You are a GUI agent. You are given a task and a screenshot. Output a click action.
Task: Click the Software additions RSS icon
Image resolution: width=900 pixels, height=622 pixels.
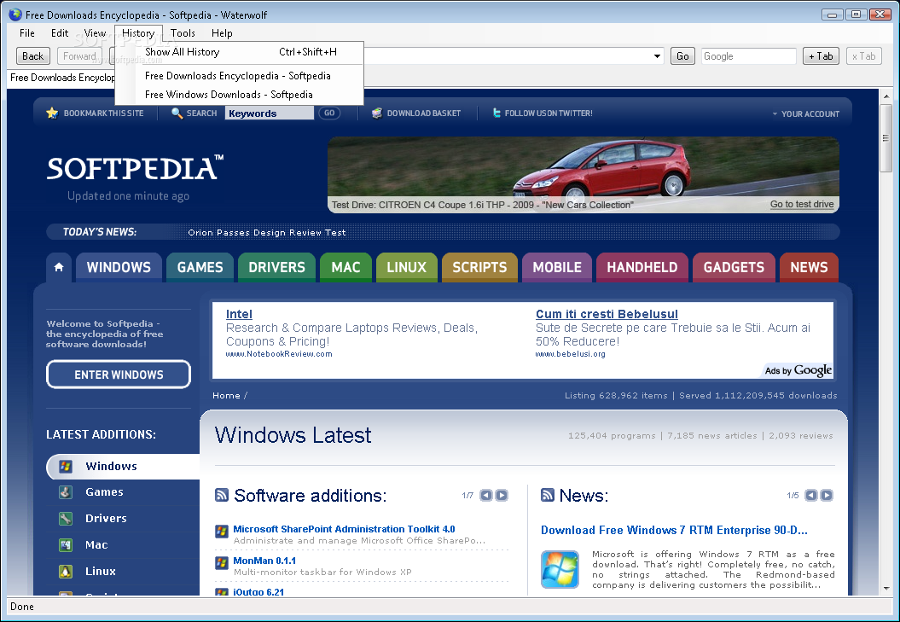pos(222,495)
